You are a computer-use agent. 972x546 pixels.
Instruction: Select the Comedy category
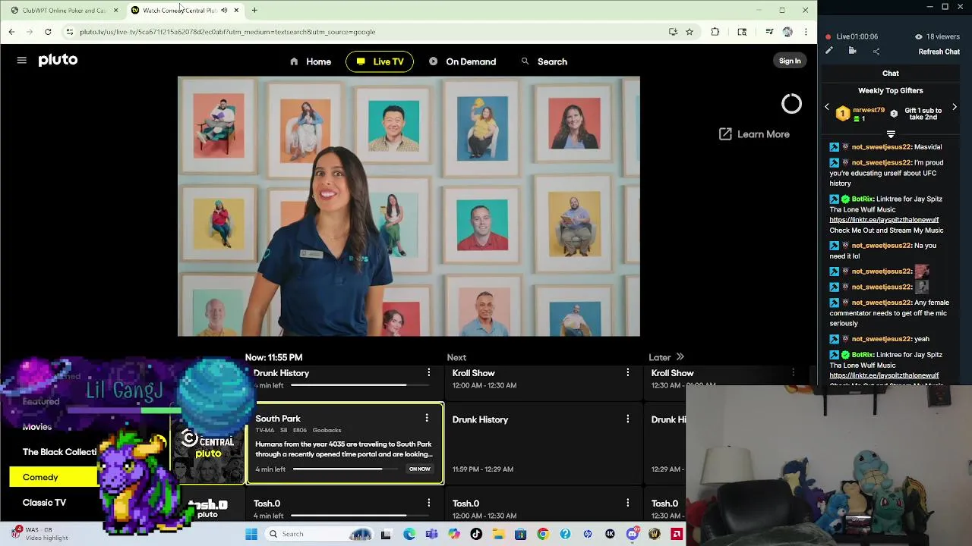tap(54, 477)
